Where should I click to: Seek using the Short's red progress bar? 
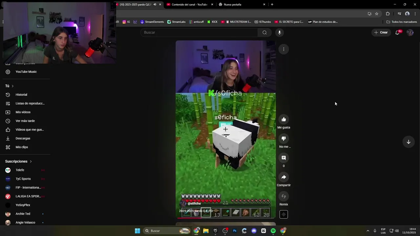tap(226, 218)
